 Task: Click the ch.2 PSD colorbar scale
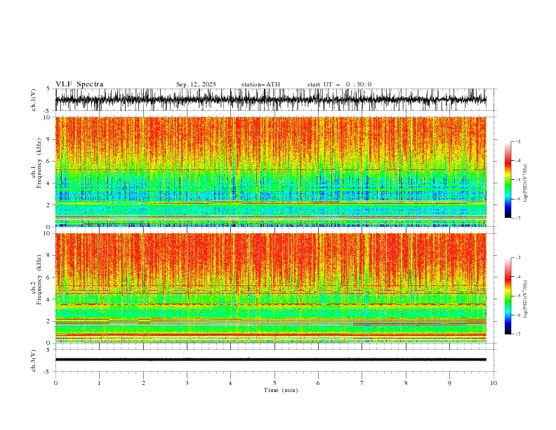coord(508,296)
